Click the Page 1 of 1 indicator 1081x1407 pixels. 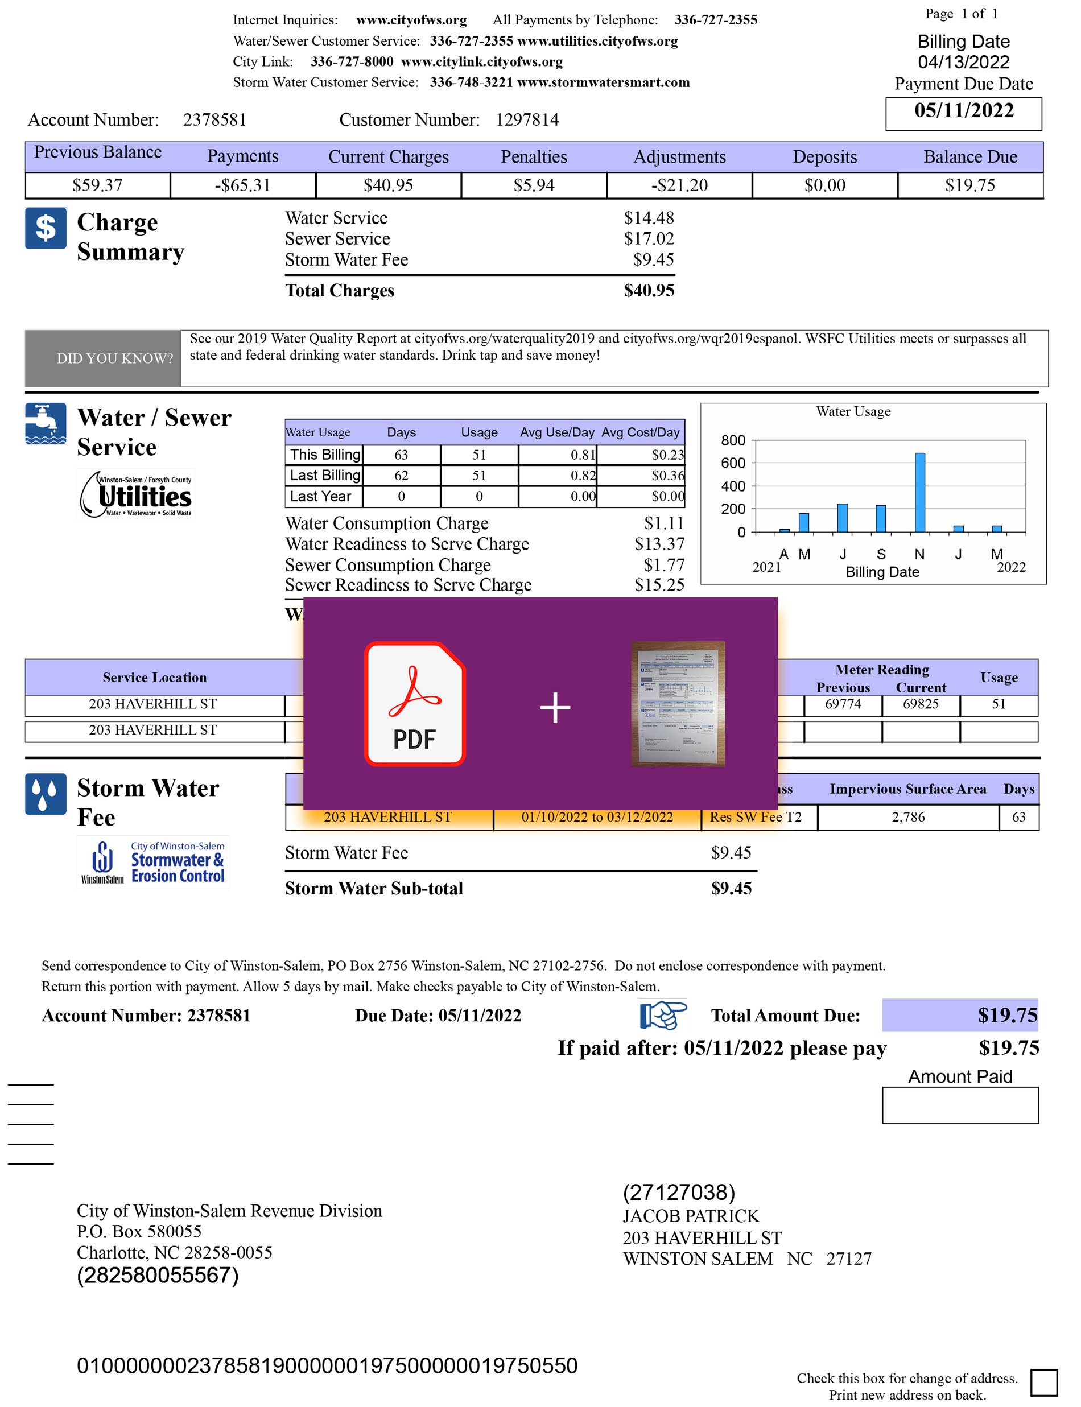[962, 14]
